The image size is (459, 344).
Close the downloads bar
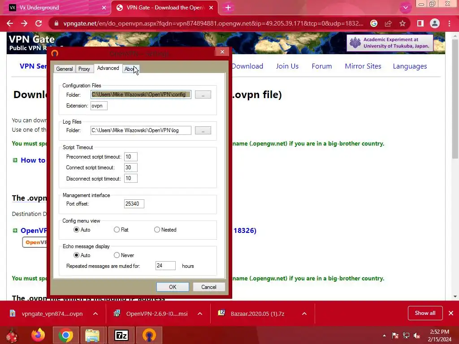pyautogui.click(x=451, y=313)
